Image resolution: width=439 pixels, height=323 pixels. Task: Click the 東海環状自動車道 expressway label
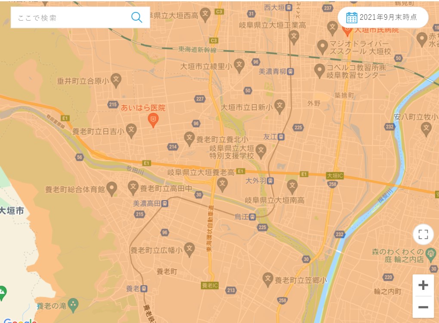[210, 228]
